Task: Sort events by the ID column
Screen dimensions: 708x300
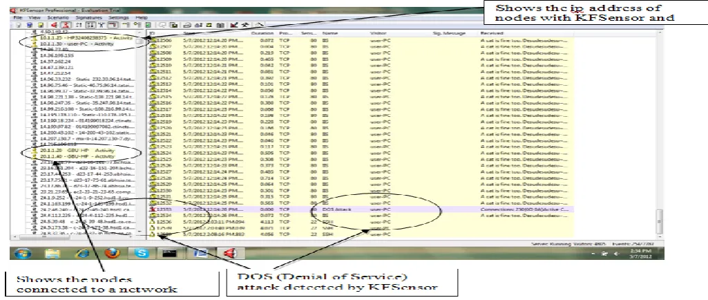Action: [152, 33]
